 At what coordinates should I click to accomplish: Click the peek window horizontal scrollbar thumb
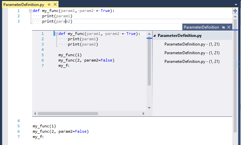tap(68, 113)
